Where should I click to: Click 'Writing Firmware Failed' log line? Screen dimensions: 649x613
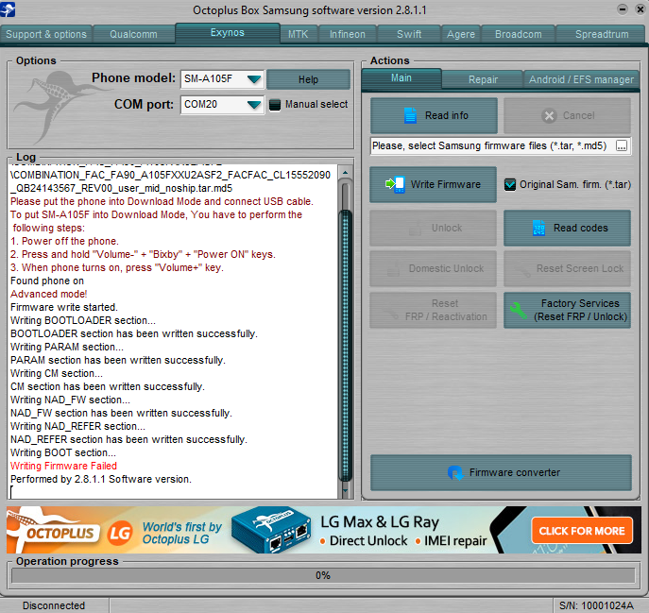coord(63,466)
